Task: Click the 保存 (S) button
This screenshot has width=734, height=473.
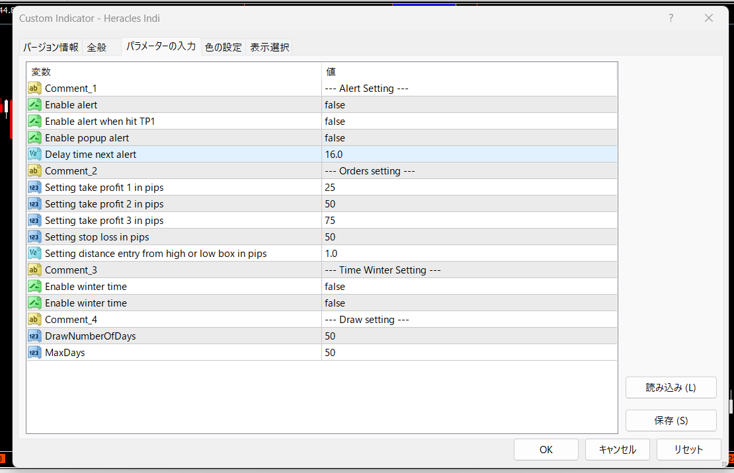Action: point(671,420)
